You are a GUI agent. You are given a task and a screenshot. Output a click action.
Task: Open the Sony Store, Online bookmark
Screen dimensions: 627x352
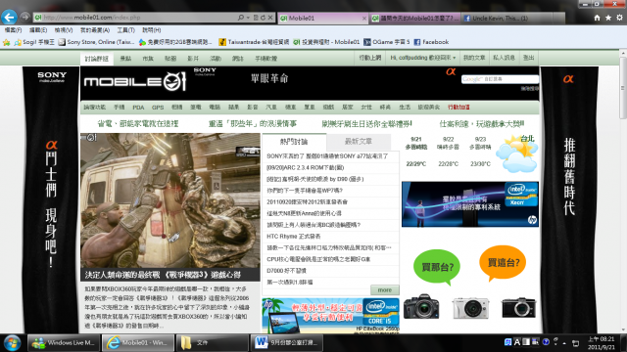pyautogui.click(x=96, y=42)
